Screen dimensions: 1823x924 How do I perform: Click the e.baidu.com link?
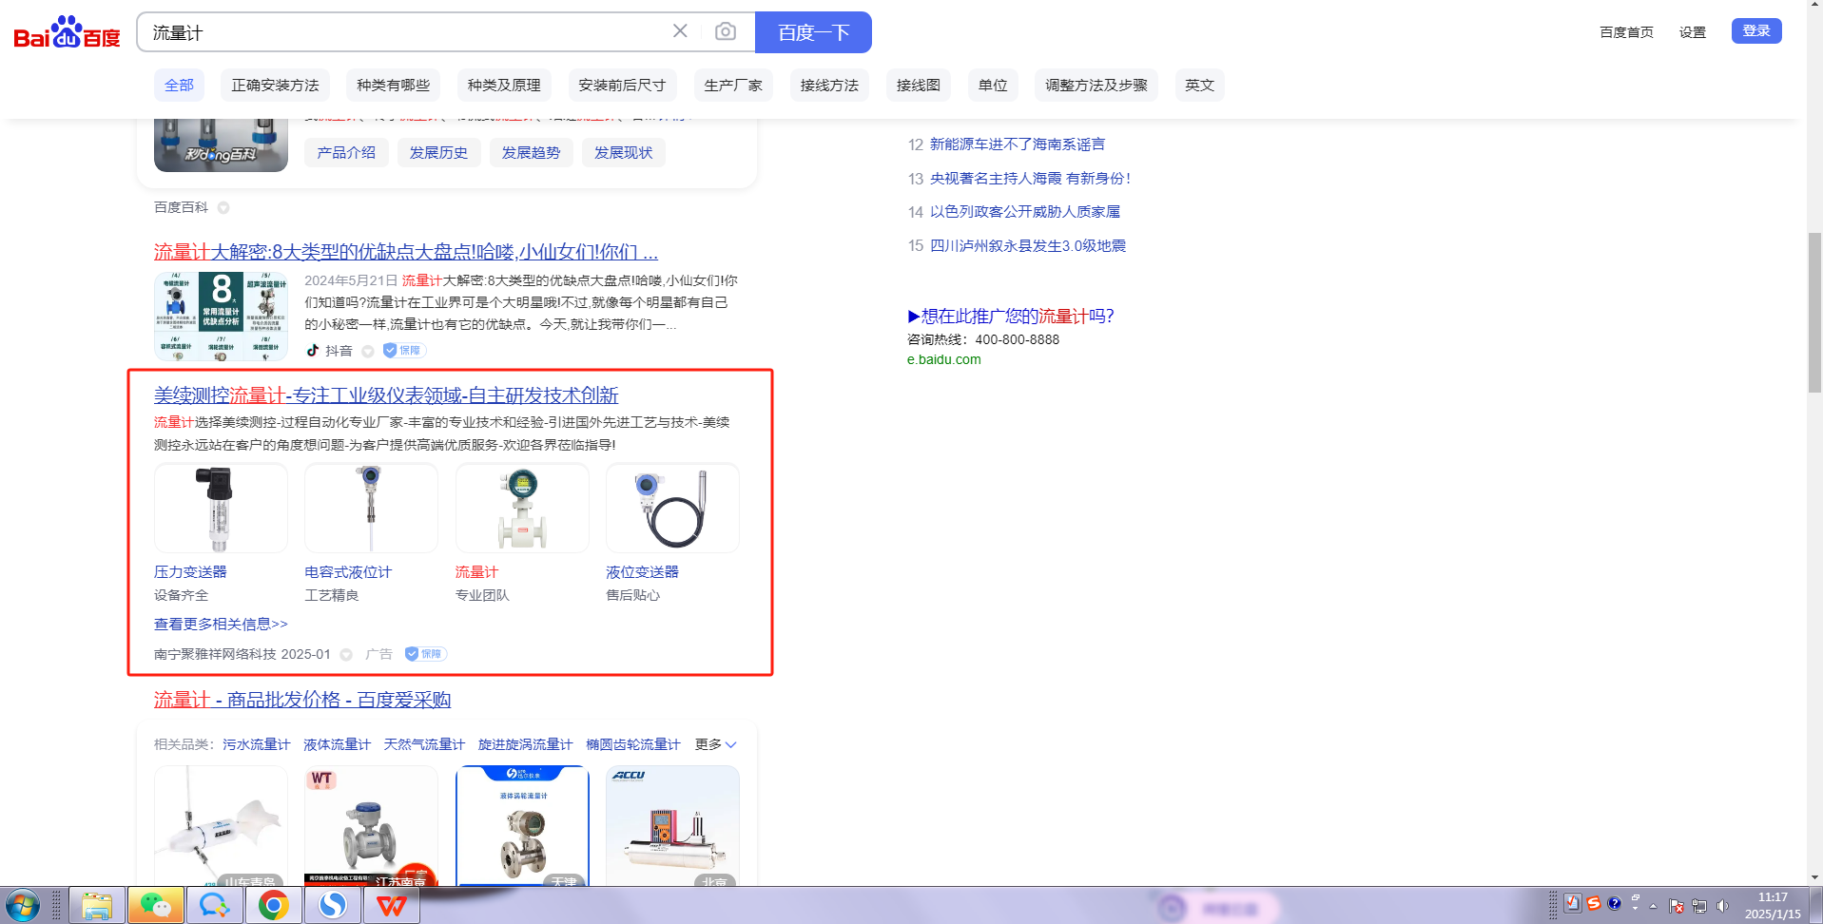coord(944,359)
